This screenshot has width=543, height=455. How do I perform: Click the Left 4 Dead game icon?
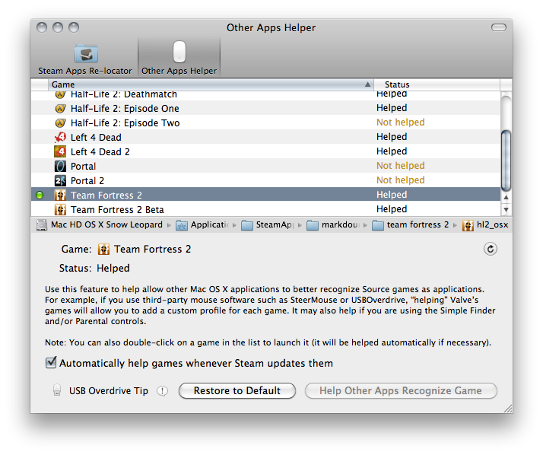(x=60, y=138)
